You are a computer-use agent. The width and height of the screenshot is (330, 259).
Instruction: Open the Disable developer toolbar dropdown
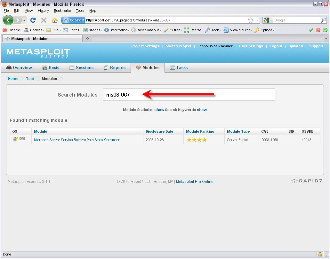(x=12, y=30)
